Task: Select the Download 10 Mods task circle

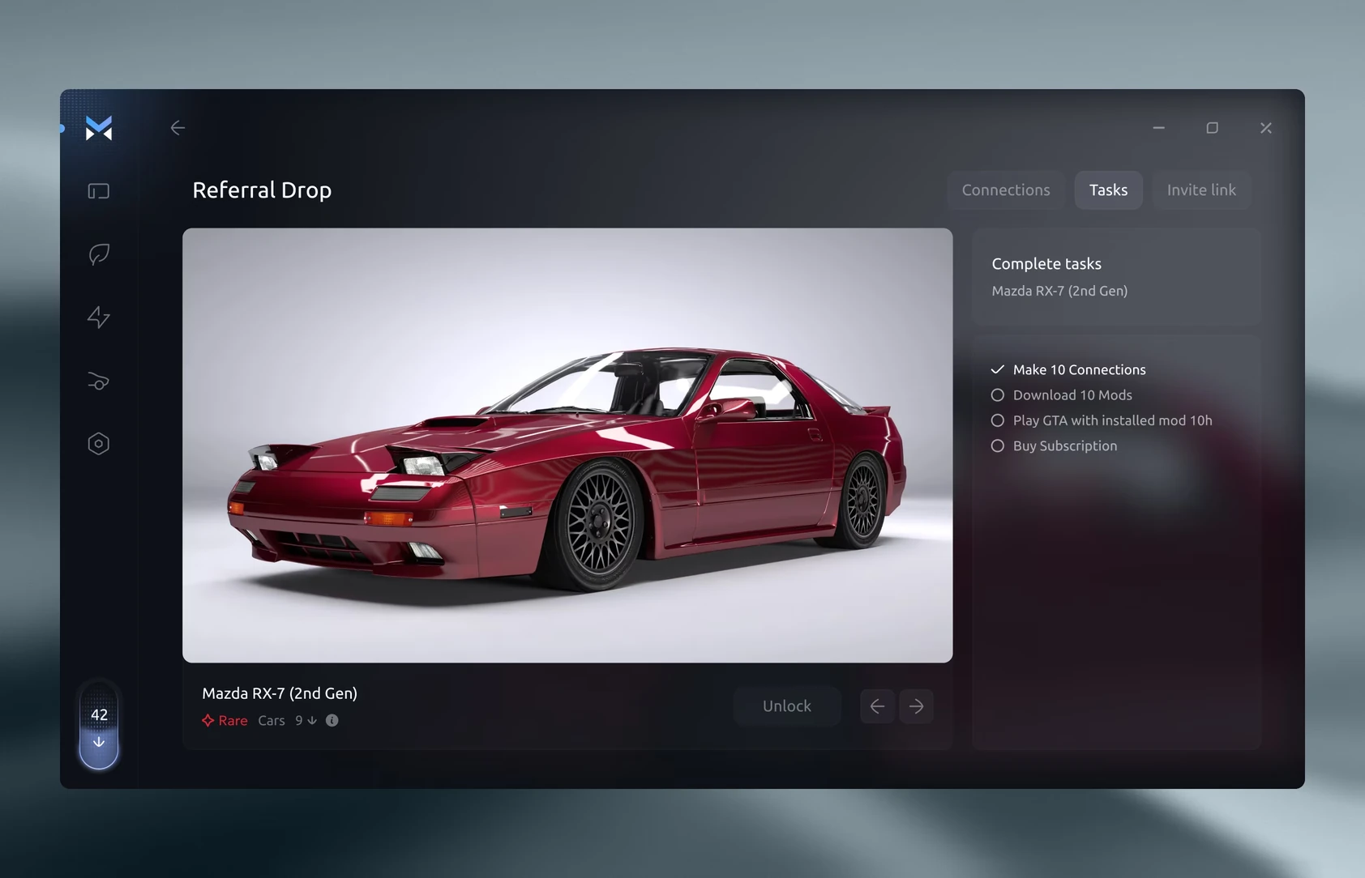Action: pyautogui.click(x=998, y=395)
